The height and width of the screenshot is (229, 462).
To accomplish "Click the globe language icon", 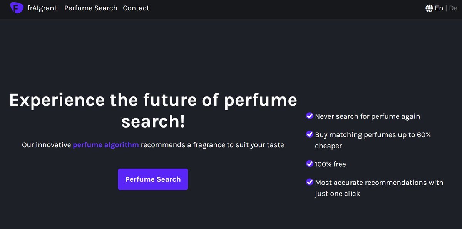I will pyautogui.click(x=429, y=8).
